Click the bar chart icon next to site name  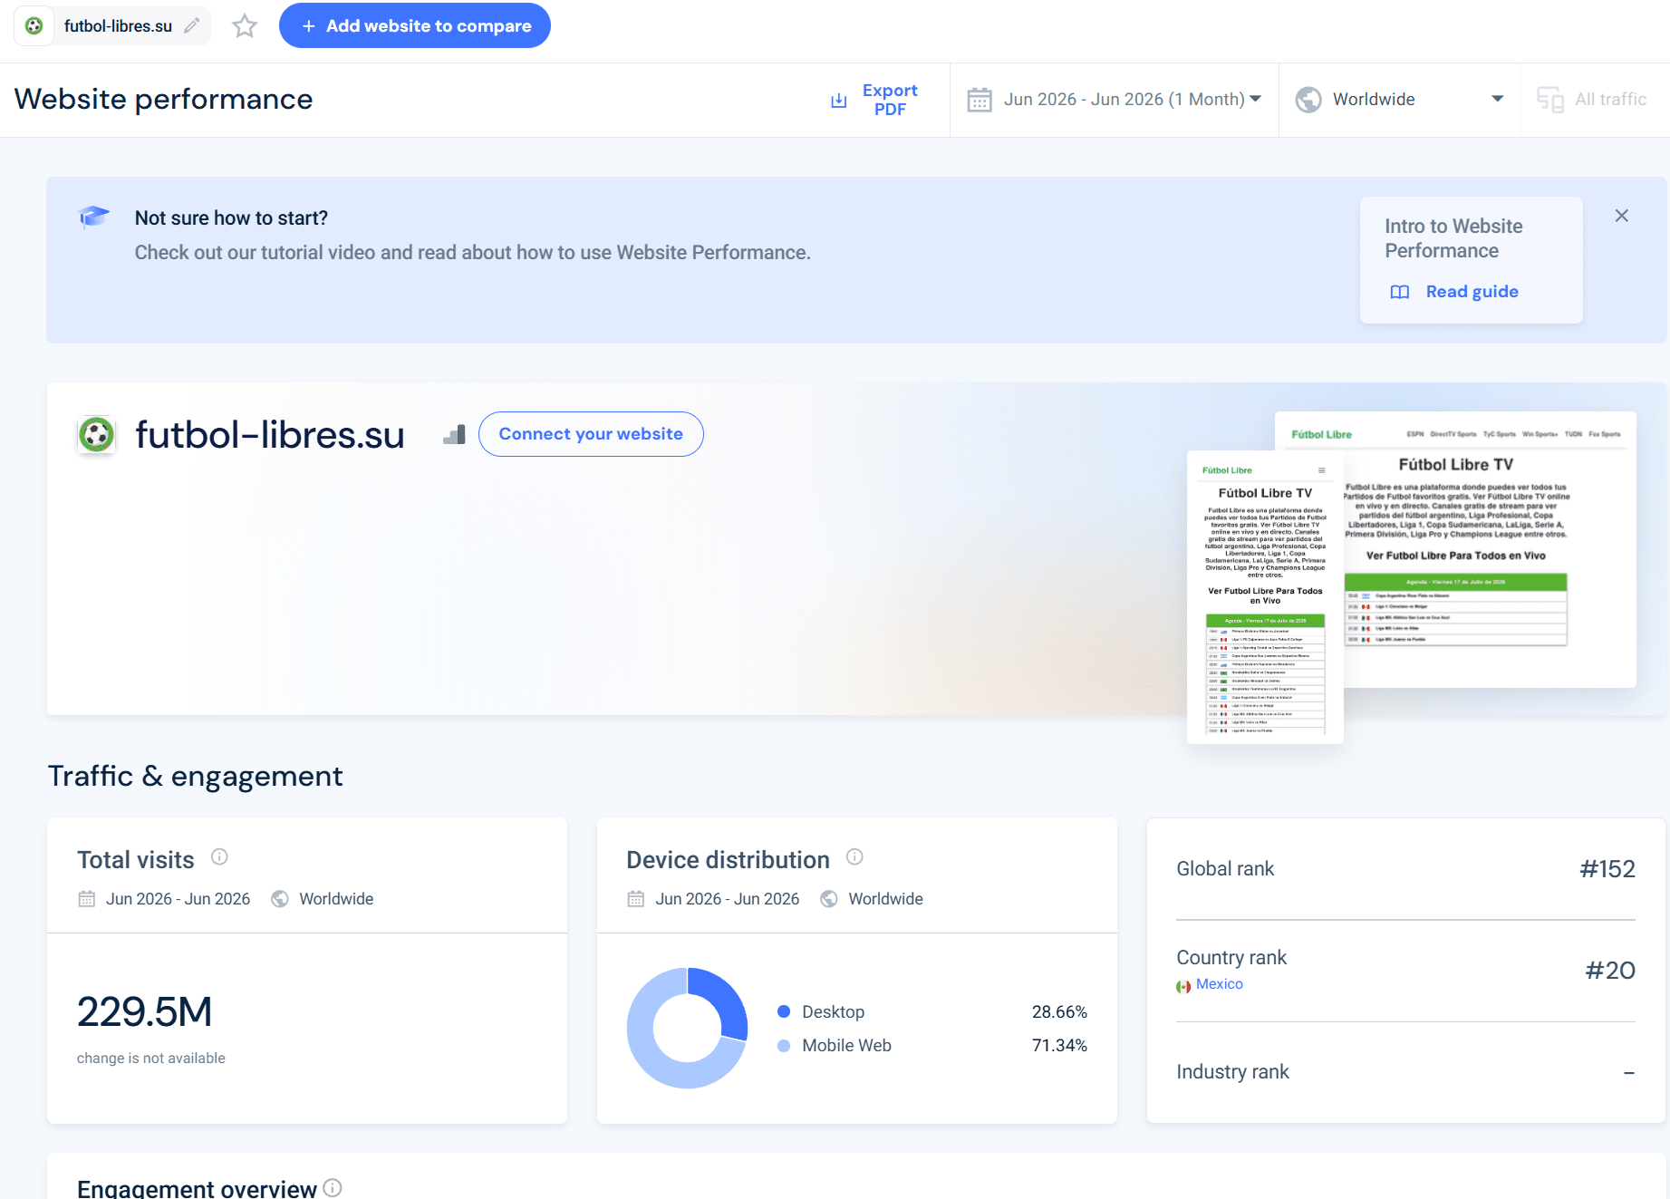pyautogui.click(x=455, y=435)
